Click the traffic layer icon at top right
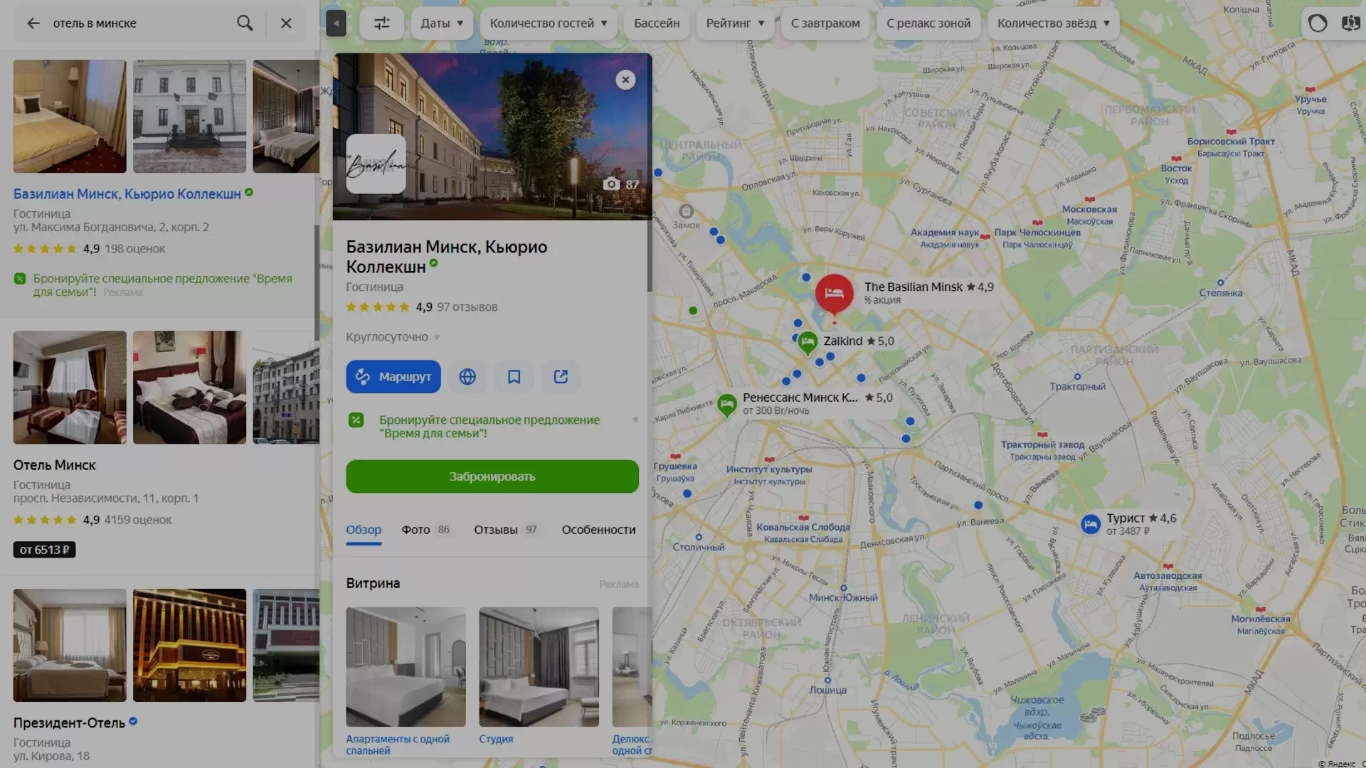 tap(1318, 23)
